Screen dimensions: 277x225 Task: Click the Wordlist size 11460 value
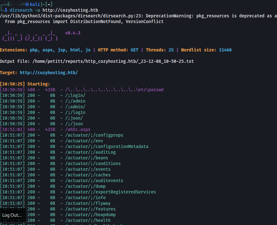[x=225, y=50]
